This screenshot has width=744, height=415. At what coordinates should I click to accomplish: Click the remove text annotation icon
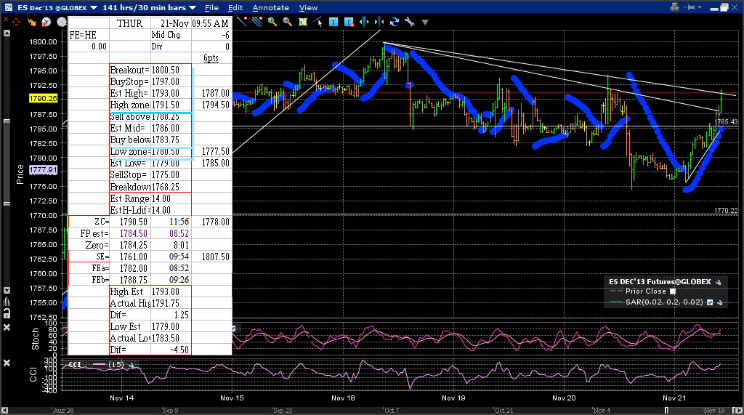[349, 21]
